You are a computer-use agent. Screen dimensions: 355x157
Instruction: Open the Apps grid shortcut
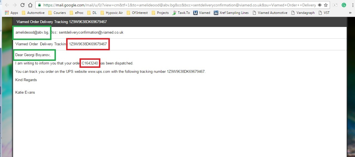(x=11, y=13)
